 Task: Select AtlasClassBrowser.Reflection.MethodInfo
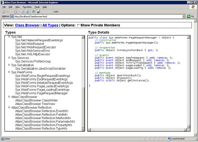(x=43, y=118)
